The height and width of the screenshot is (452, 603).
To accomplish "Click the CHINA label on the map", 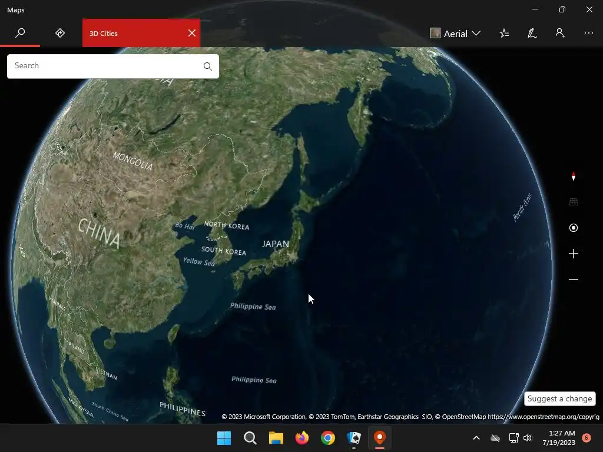I will [99, 233].
